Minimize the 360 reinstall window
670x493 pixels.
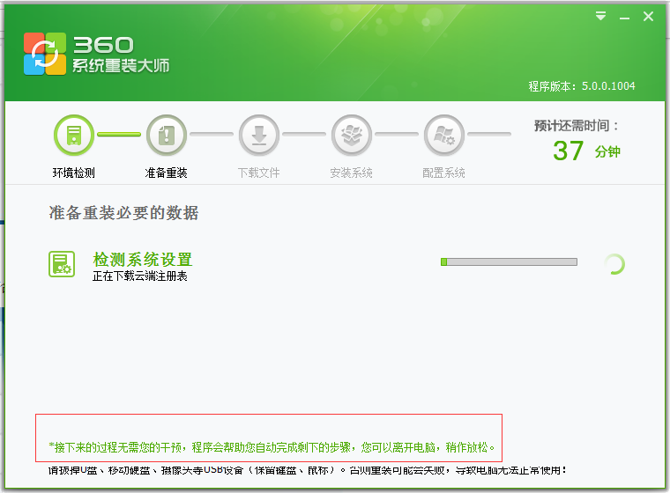(624, 18)
